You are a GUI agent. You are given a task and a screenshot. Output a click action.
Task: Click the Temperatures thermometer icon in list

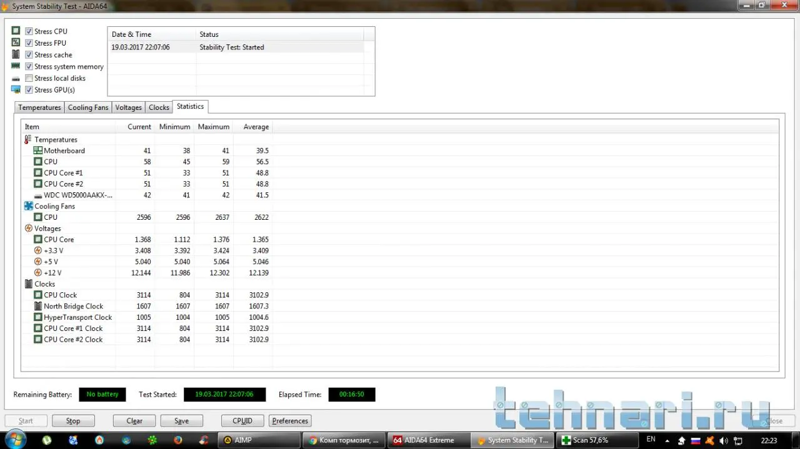(x=28, y=139)
